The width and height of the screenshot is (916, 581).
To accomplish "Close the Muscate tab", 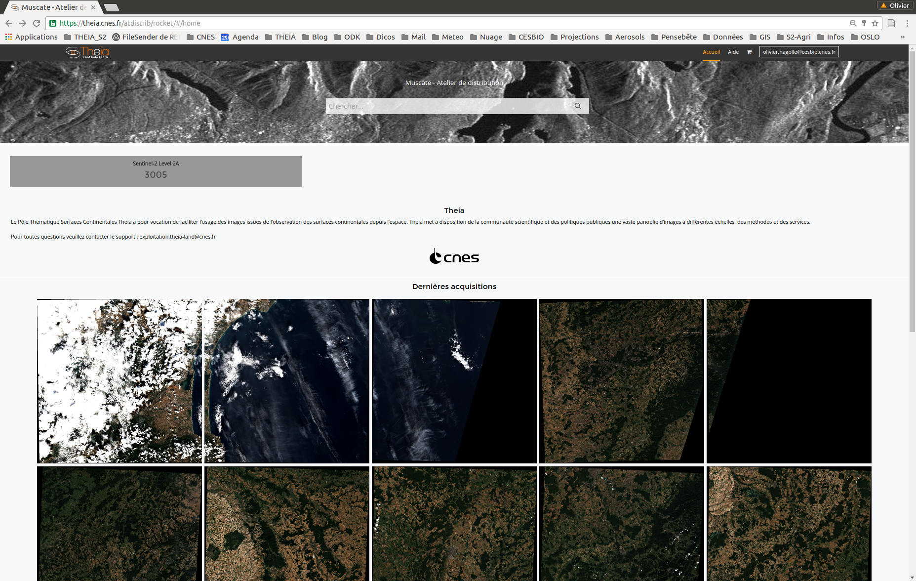I will (x=93, y=7).
